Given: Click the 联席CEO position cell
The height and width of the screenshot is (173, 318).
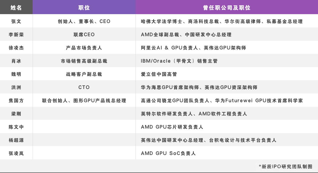Looking at the screenshot, I should 84,35.
